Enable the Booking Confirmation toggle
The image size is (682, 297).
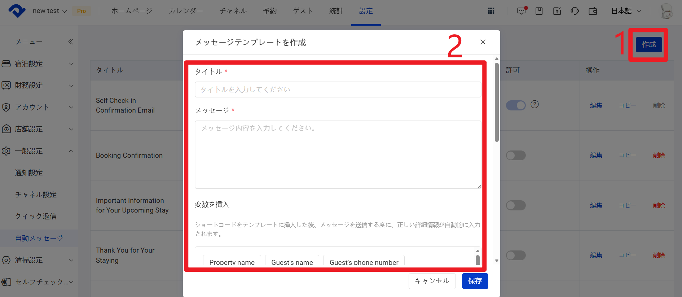click(516, 156)
